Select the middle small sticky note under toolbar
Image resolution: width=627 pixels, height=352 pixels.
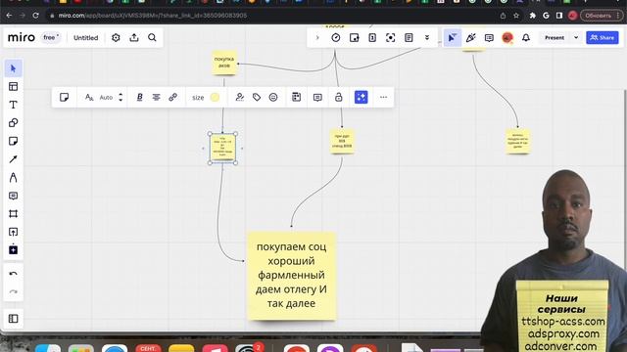tap(342, 141)
